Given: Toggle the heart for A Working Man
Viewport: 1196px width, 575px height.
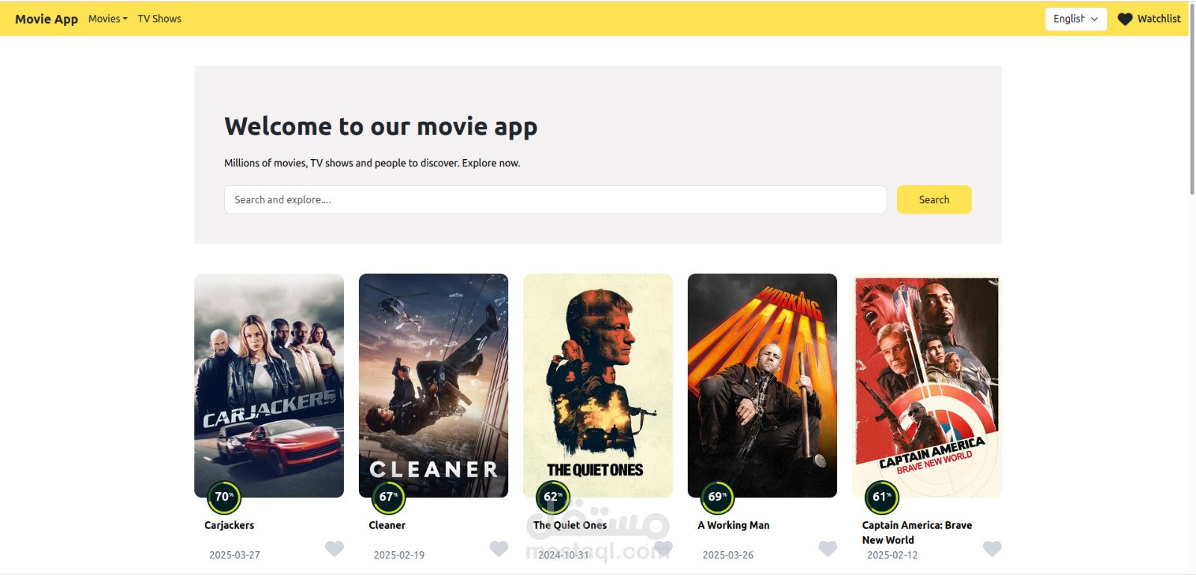Looking at the screenshot, I should [827, 549].
